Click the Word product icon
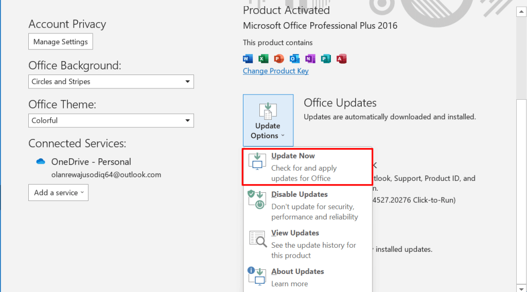 coord(248,59)
